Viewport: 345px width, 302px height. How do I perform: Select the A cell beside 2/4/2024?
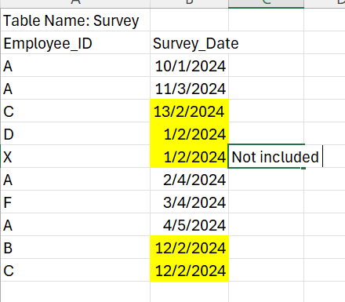point(75,179)
